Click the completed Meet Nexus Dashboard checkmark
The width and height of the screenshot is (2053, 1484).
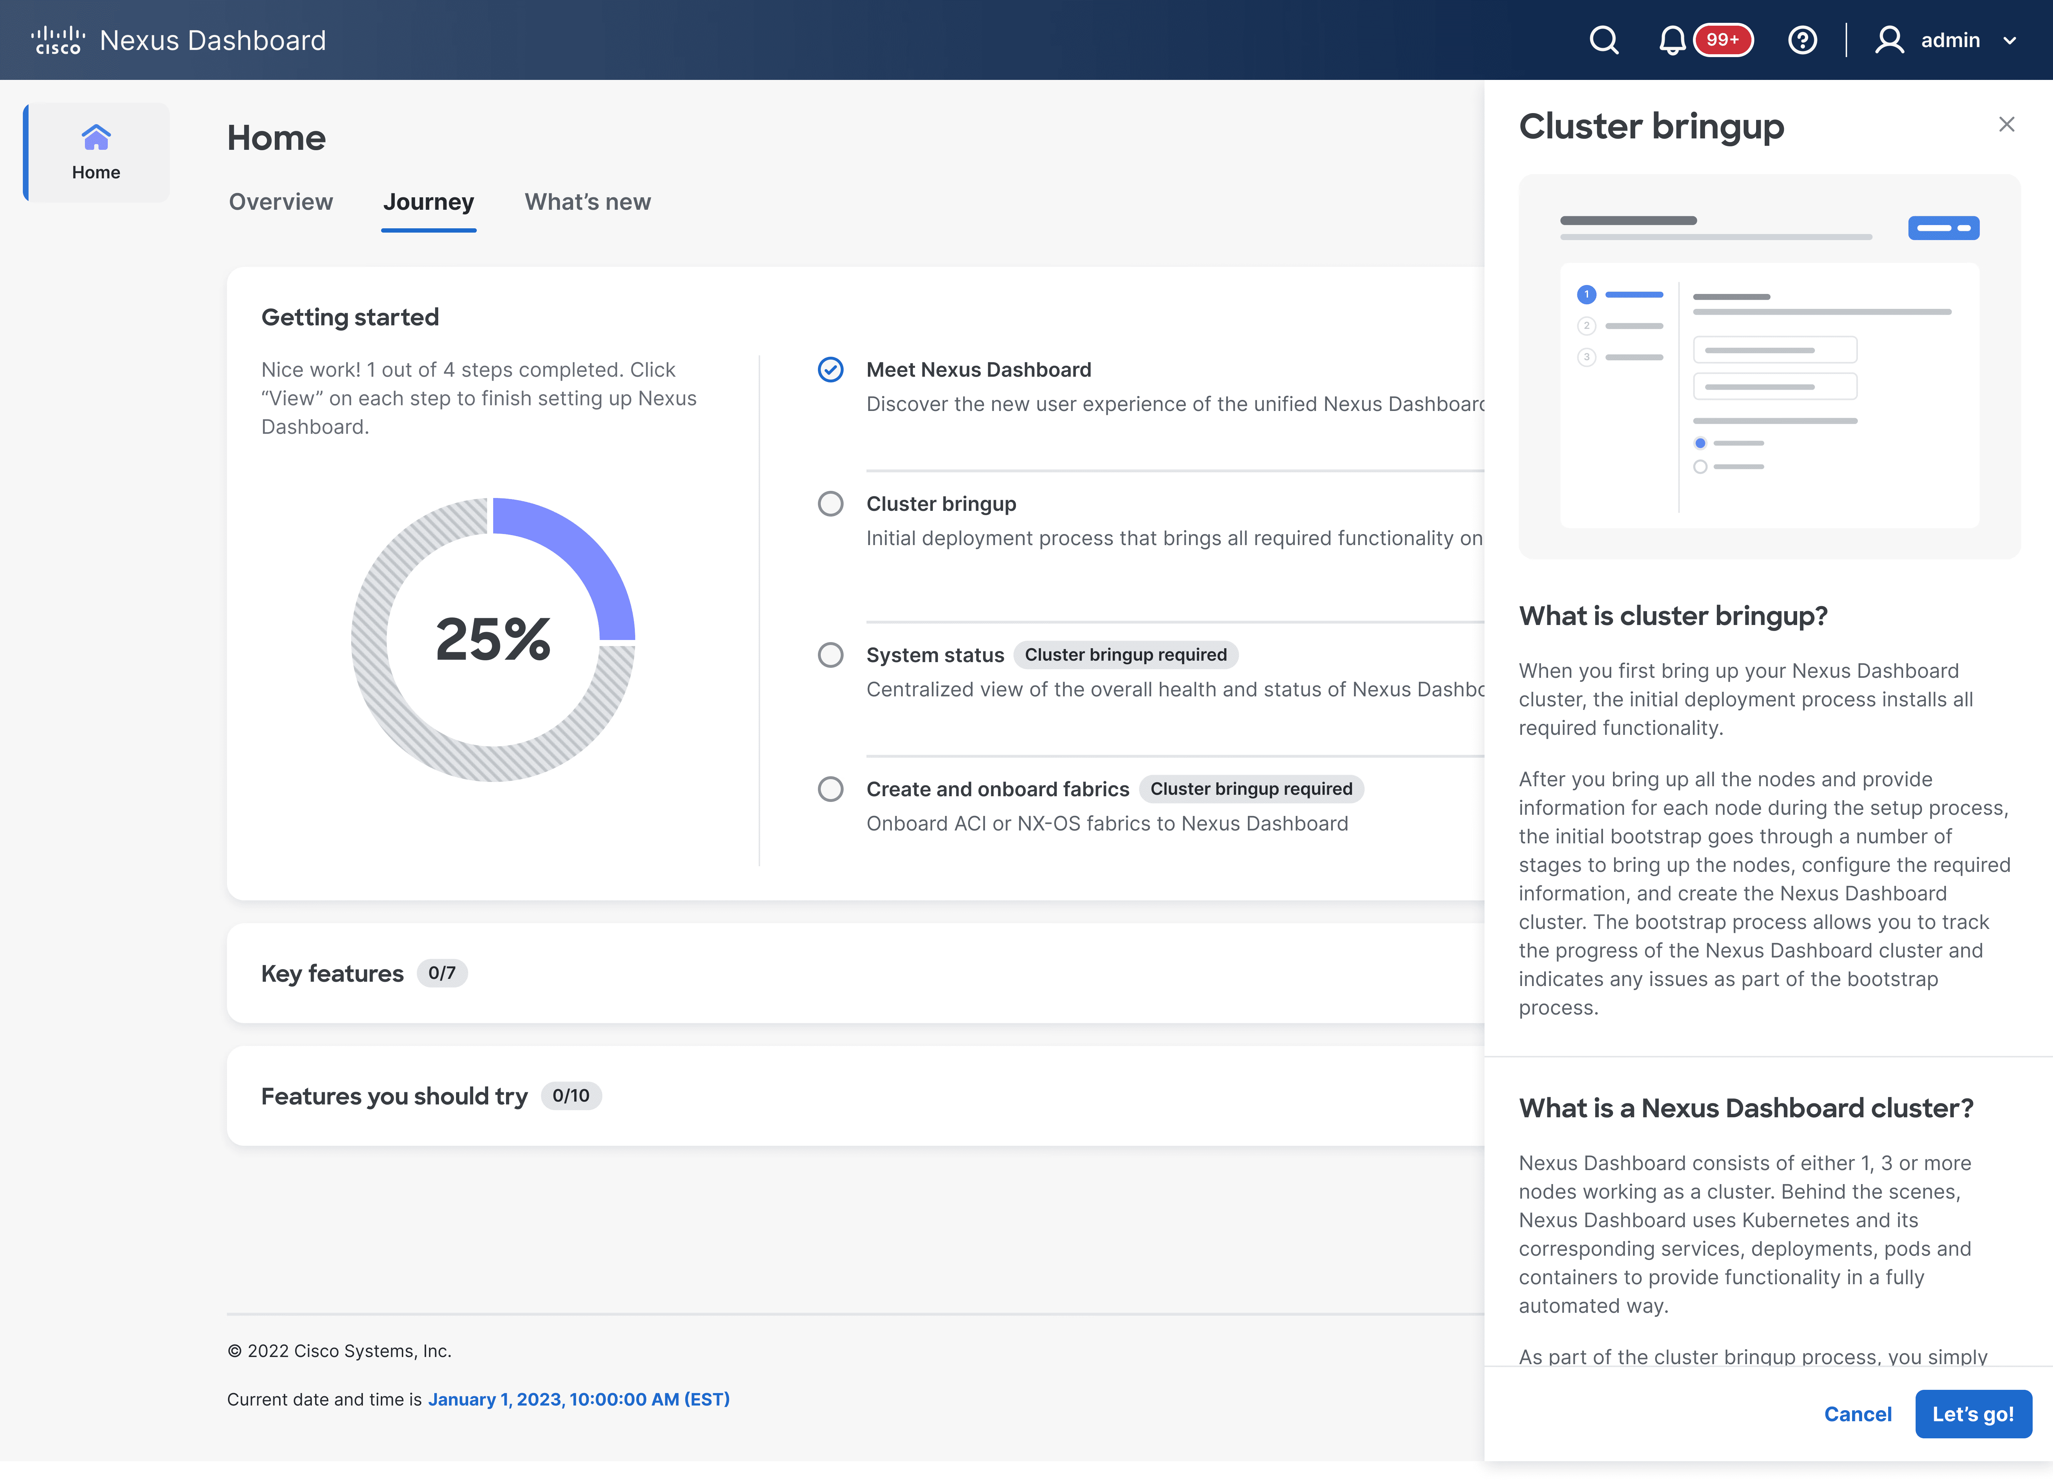pos(830,369)
